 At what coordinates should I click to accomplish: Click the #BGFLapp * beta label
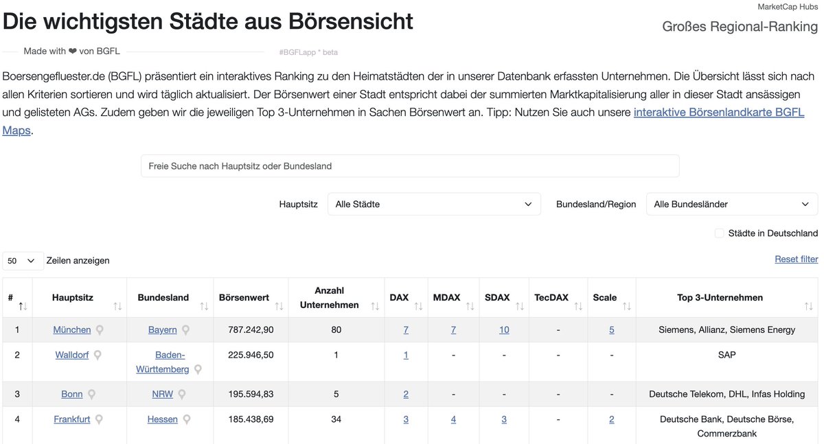click(x=308, y=52)
